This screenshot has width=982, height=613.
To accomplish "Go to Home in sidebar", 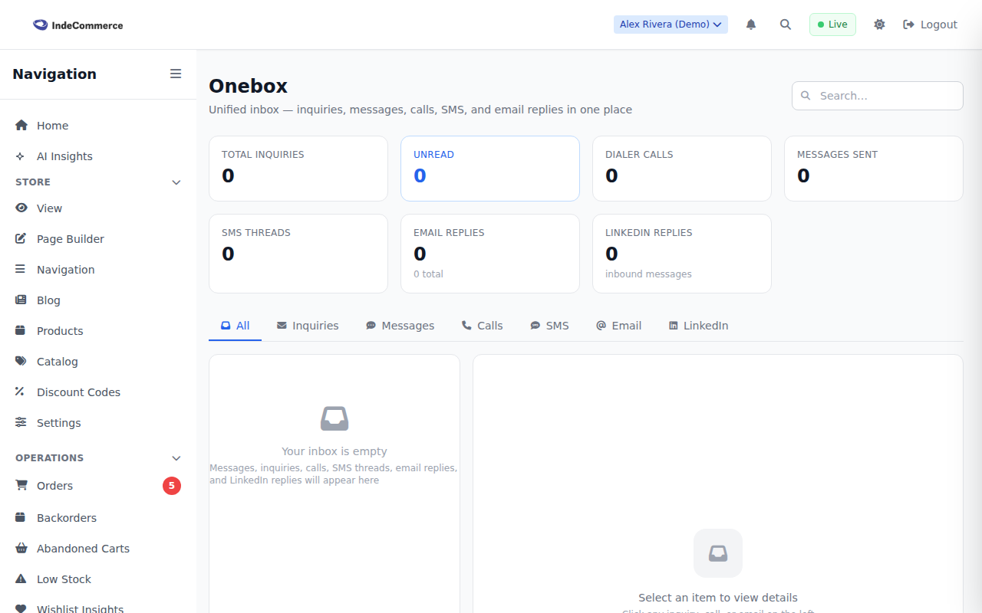I will (x=98, y=126).
